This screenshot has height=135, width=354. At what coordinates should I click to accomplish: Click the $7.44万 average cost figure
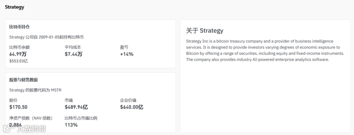click(x=73, y=54)
